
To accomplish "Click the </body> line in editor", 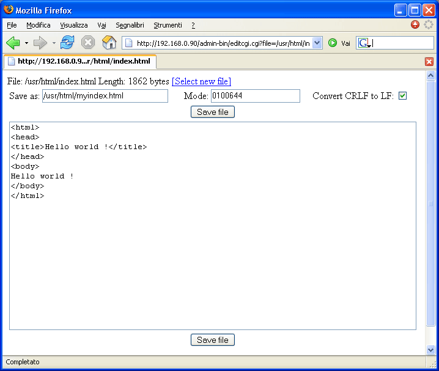I will (28, 186).
